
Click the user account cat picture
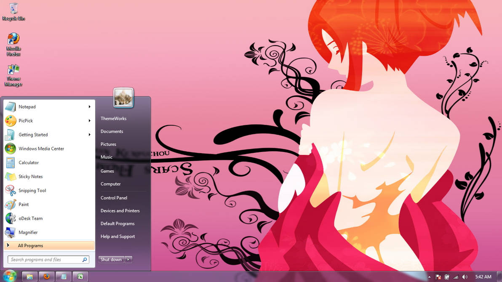[x=123, y=98]
